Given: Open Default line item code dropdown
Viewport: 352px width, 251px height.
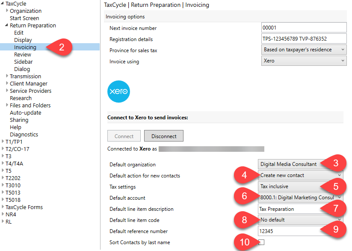Looking at the screenshot, I should tap(300, 220).
